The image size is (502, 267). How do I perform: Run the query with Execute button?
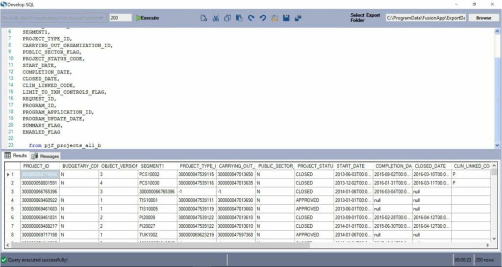tap(147, 18)
